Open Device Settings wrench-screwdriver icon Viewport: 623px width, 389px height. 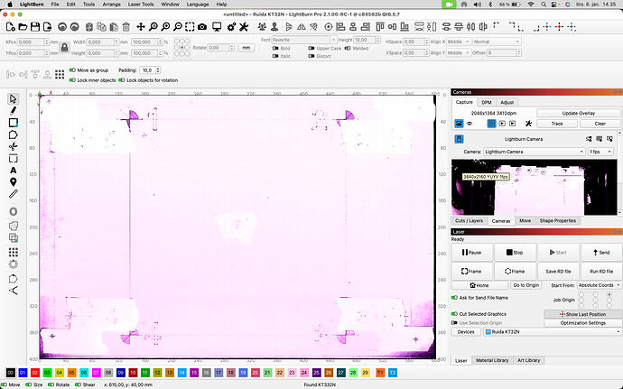244,27
